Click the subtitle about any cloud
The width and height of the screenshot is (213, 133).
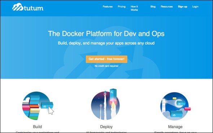point(106,43)
